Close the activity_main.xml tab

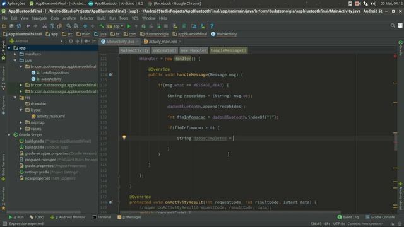[180, 42]
